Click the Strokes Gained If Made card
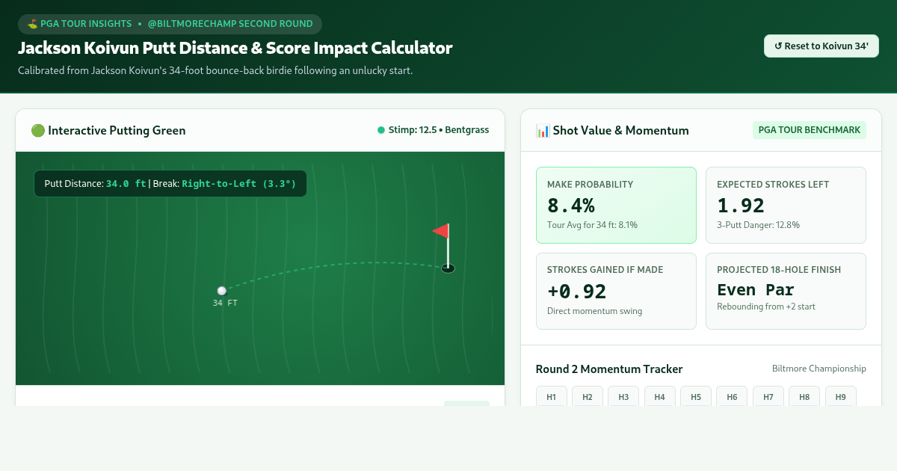Image resolution: width=897 pixels, height=471 pixels. click(x=616, y=291)
